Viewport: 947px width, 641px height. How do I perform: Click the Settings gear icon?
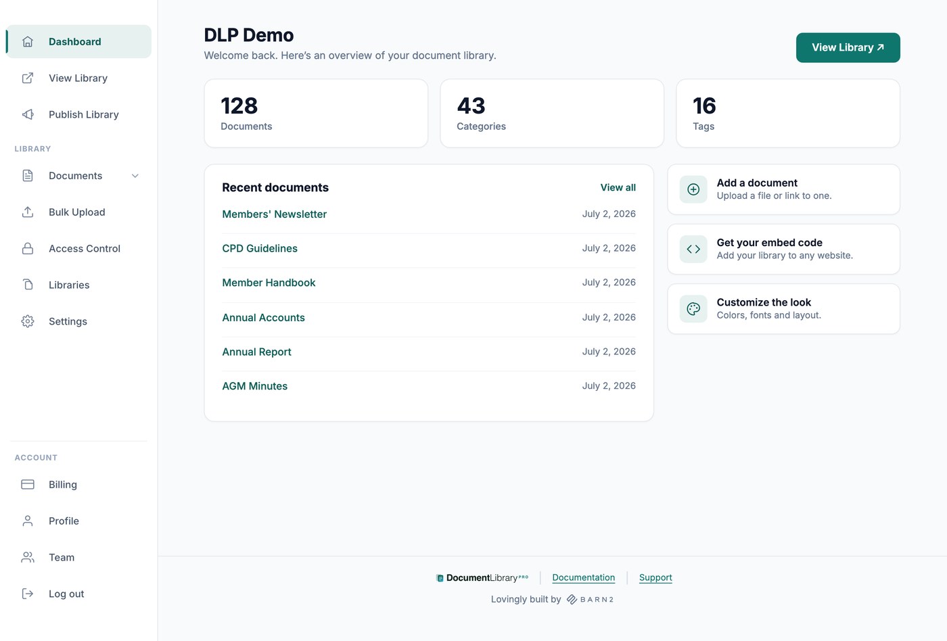(x=28, y=321)
